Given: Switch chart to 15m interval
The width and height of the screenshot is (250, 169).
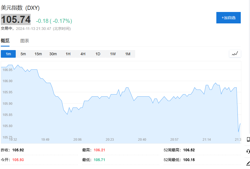Looking at the screenshot, I should (38, 54).
